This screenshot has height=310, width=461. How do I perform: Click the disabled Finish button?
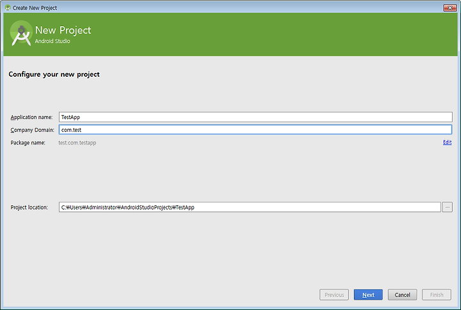437,295
